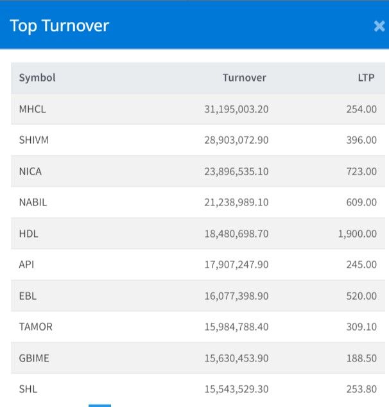
Task: Click the SHL symbol
Action: (x=28, y=389)
